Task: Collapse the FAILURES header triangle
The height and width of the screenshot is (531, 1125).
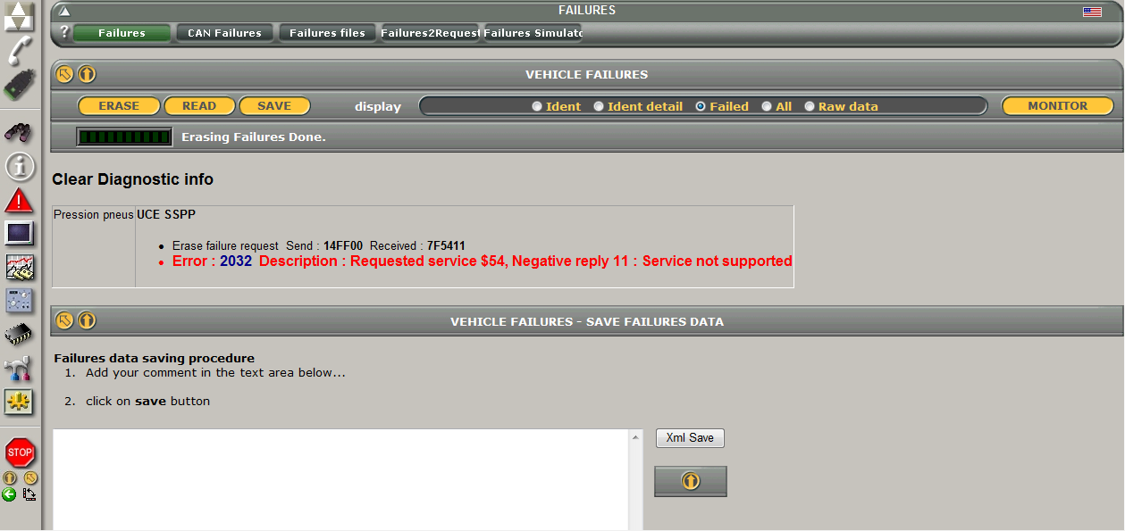Action: (x=64, y=12)
